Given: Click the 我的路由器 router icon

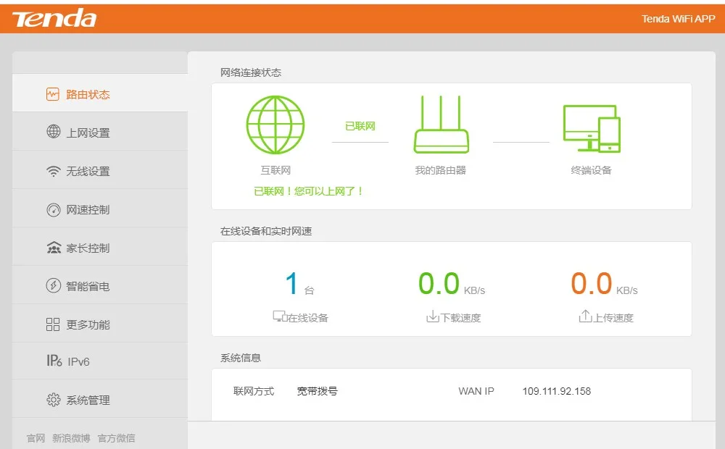Looking at the screenshot, I should pyautogui.click(x=441, y=125).
